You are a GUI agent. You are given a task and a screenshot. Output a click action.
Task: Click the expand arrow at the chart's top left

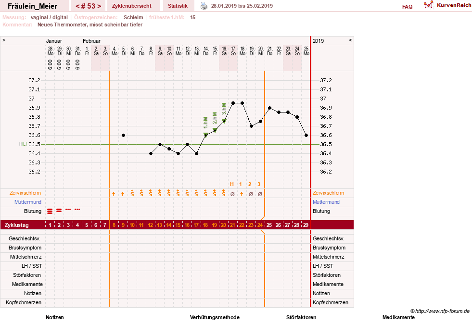(4, 40)
